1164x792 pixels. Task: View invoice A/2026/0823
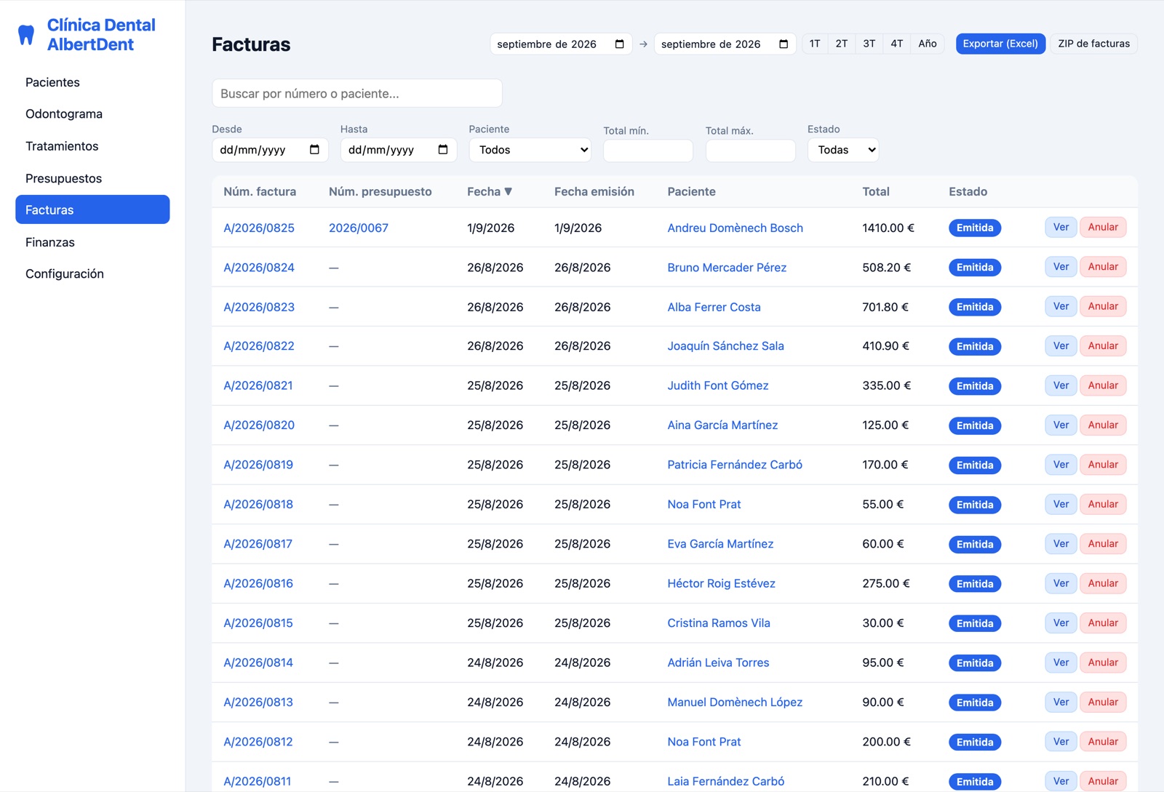(1061, 306)
